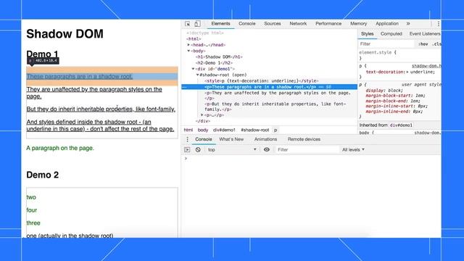464x261 pixels.
Task: Toggle the :hov element state button
Action: pyautogui.click(x=423, y=43)
